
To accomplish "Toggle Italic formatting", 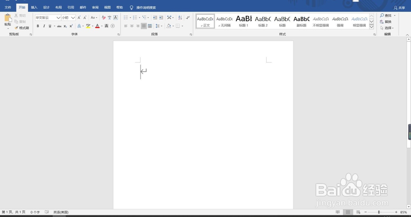I will coord(44,26).
